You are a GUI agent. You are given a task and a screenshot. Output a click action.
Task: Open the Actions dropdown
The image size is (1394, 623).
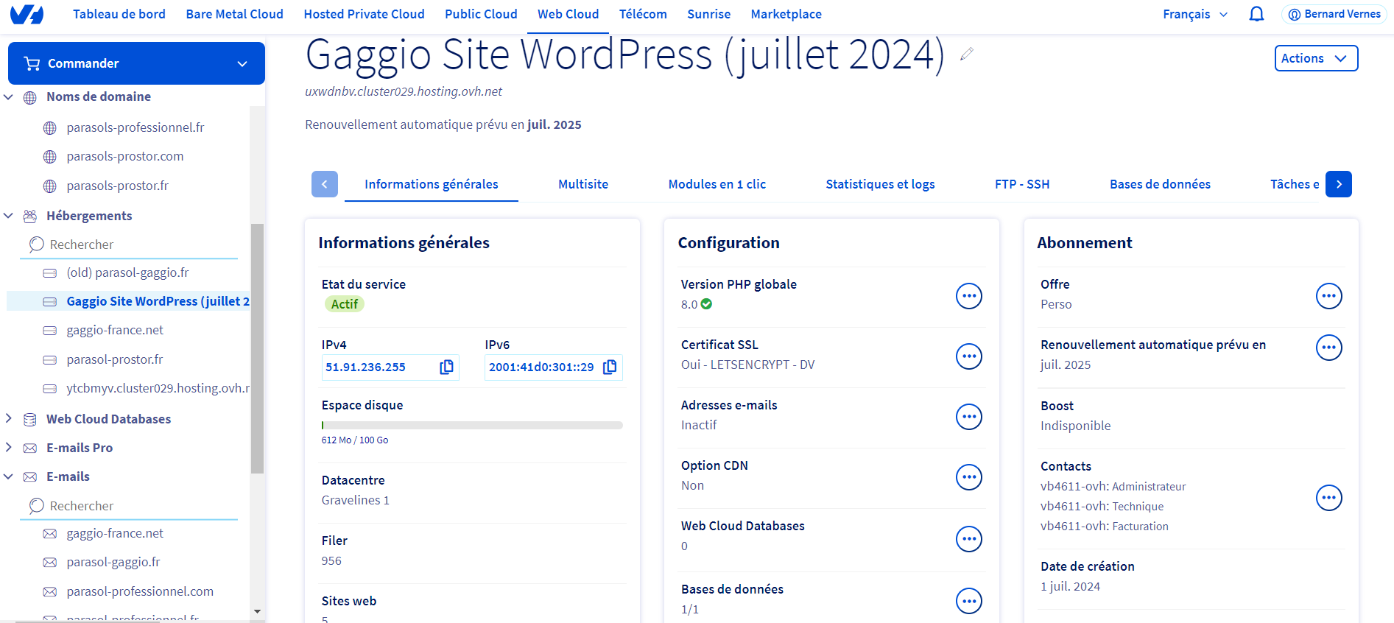pyautogui.click(x=1315, y=58)
